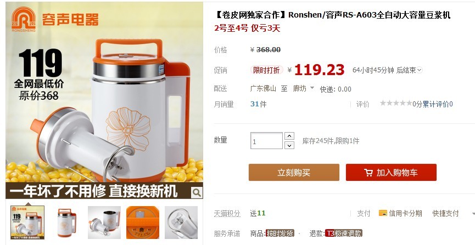Click the quantity input field
The width and height of the screenshot is (475, 245).
[x=266, y=141]
